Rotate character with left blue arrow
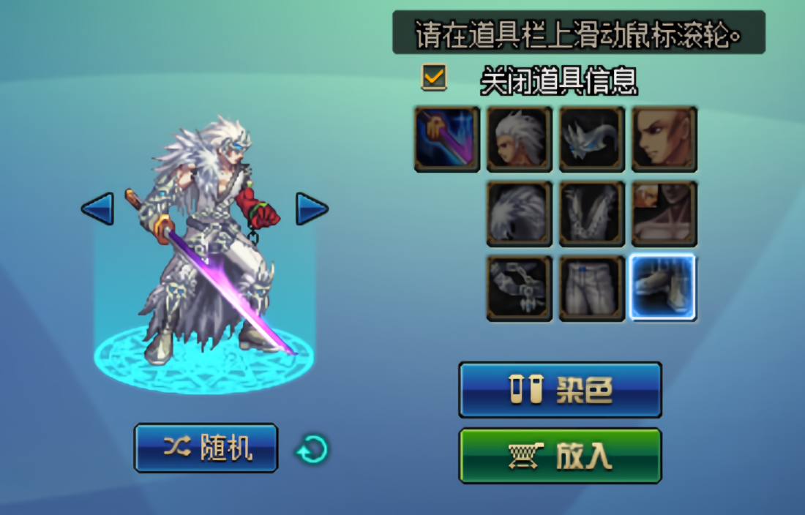The width and height of the screenshot is (805, 515). pyautogui.click(x=97, y=208)
